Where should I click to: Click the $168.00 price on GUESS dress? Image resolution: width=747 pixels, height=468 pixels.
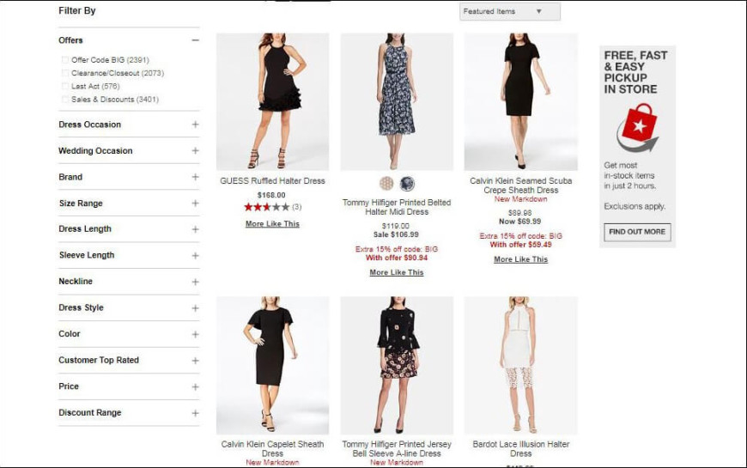click(x=271, y=195)
